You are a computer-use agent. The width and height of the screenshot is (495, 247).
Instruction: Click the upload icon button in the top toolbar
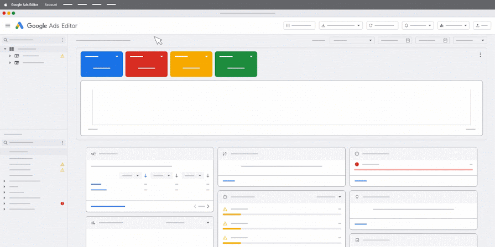point(482,26)
